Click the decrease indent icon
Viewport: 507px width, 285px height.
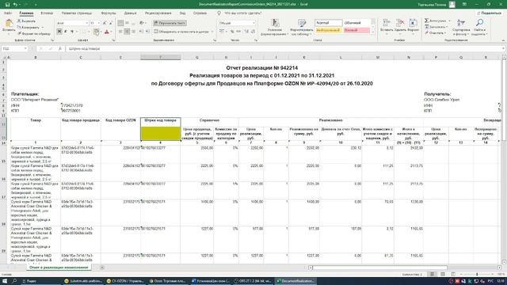click(141, 32)
